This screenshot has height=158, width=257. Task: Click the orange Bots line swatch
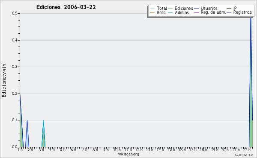pos(152,12)
